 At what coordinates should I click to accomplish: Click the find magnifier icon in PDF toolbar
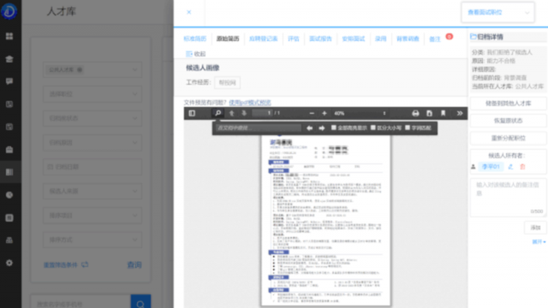(217, 113)
